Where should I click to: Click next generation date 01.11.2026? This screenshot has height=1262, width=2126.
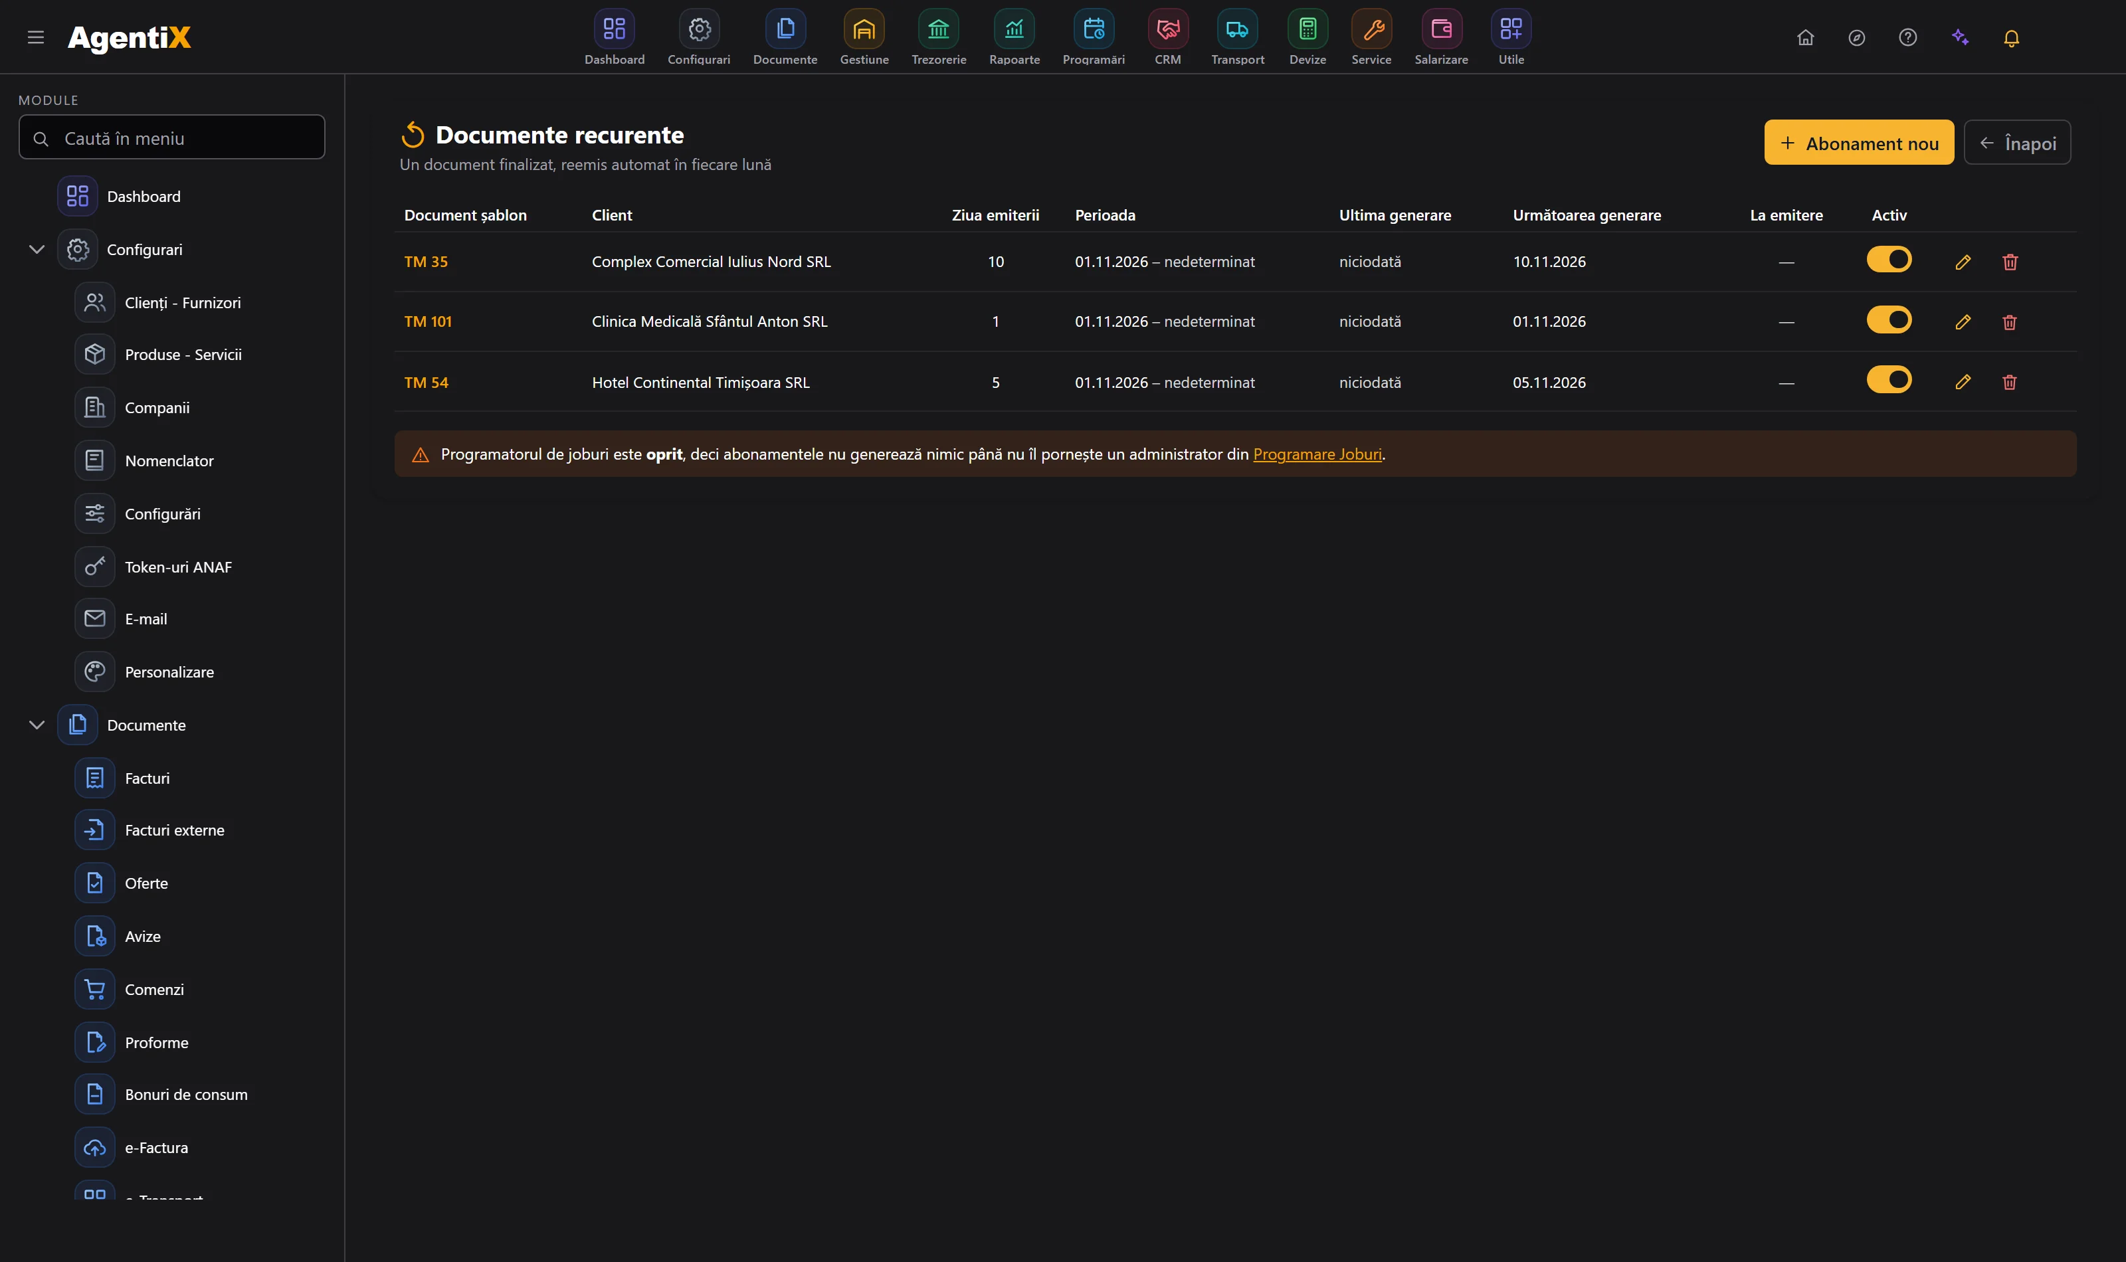pyautogui.click(x=1549, y=321)
